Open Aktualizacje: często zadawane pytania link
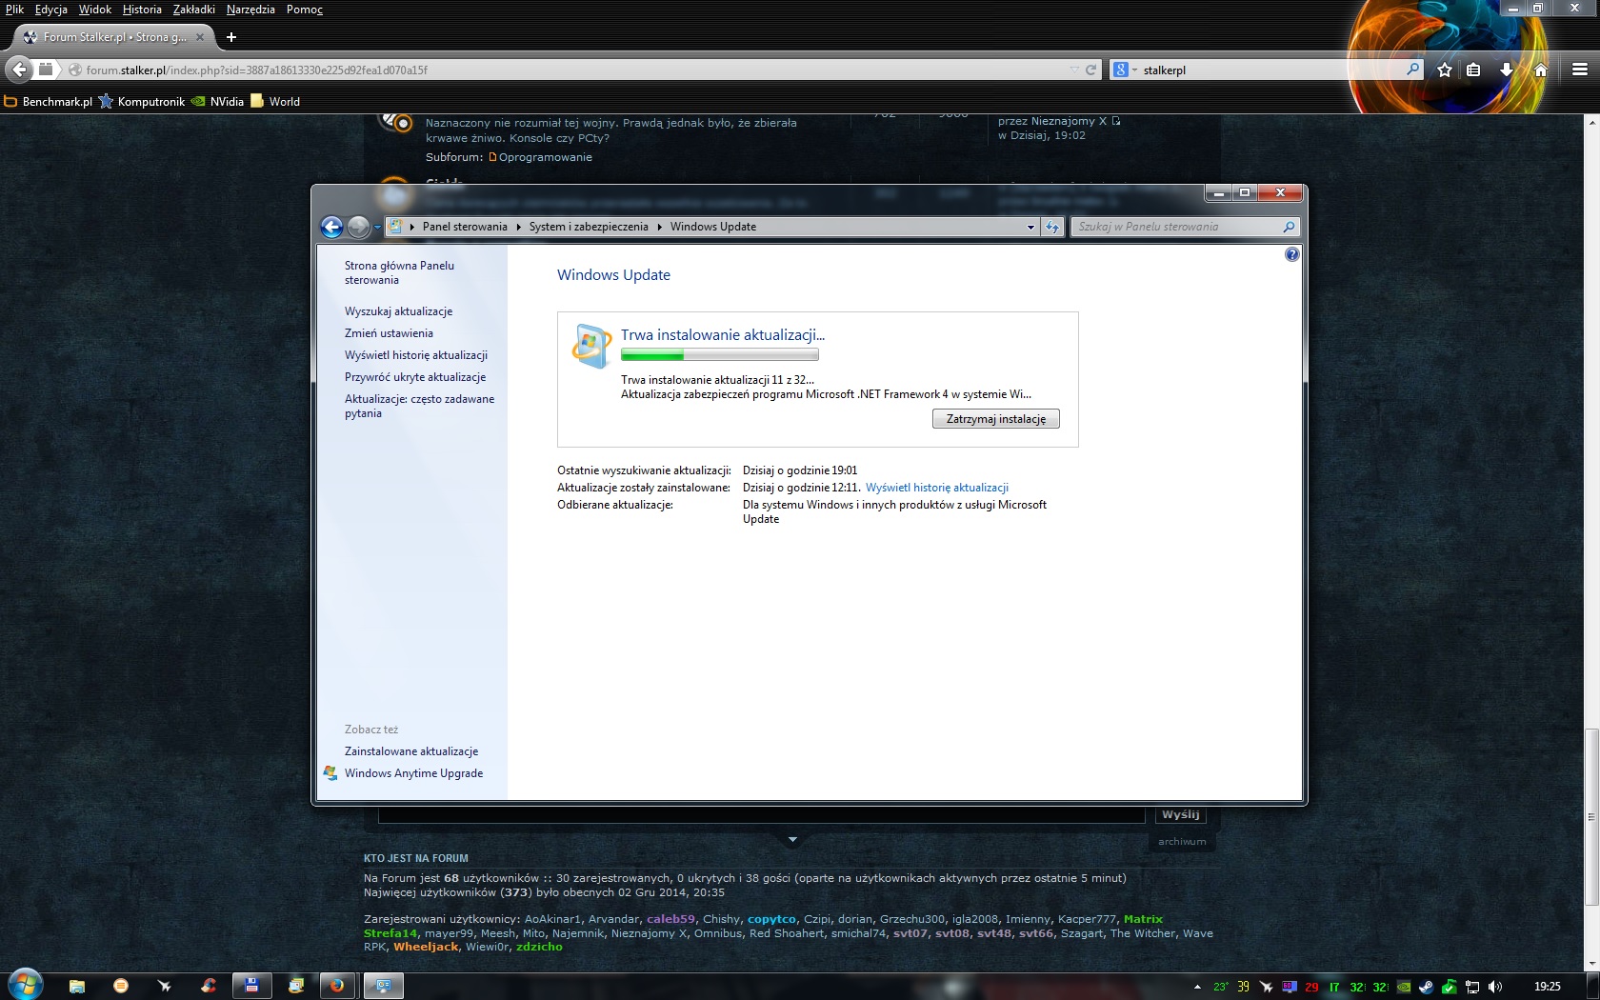1600x1000 pixels. point(419,406)
